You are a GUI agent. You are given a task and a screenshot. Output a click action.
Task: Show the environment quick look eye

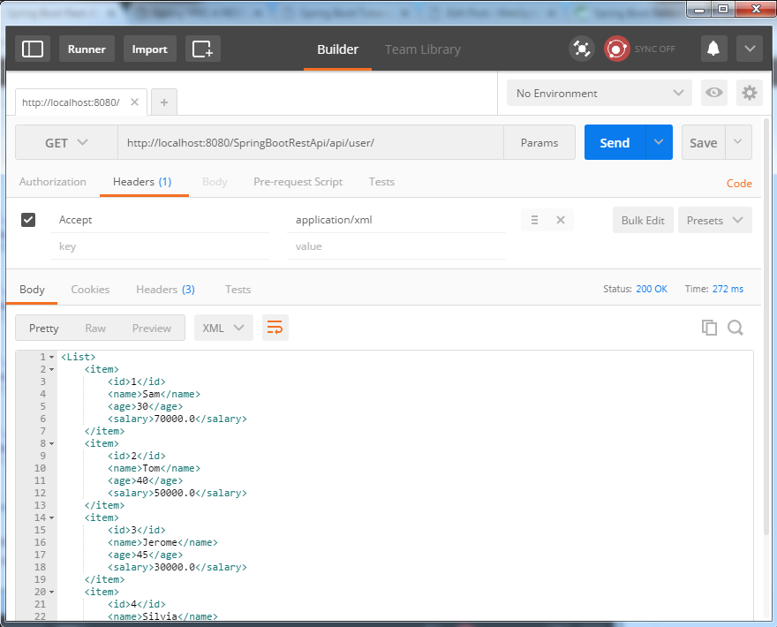click(713, 93)
